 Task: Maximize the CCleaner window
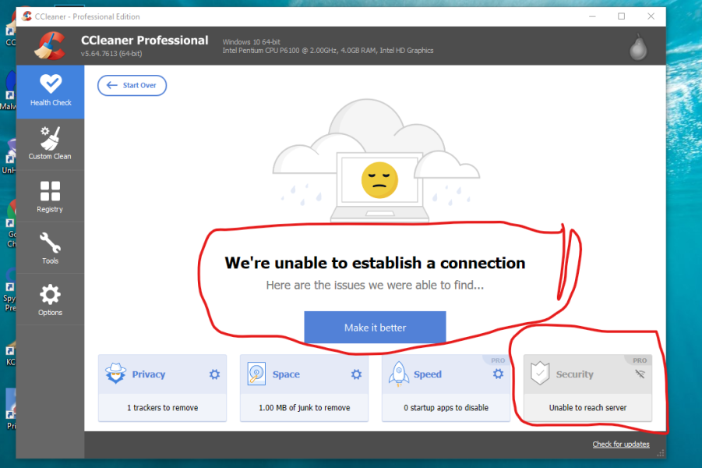click(x=622, y=16)
